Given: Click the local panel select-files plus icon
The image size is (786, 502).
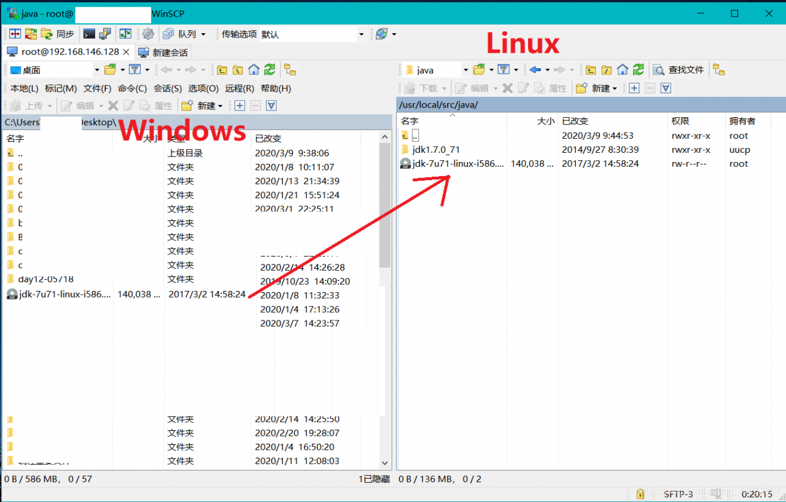Looking at the screenshot, I should coord(239,106).
